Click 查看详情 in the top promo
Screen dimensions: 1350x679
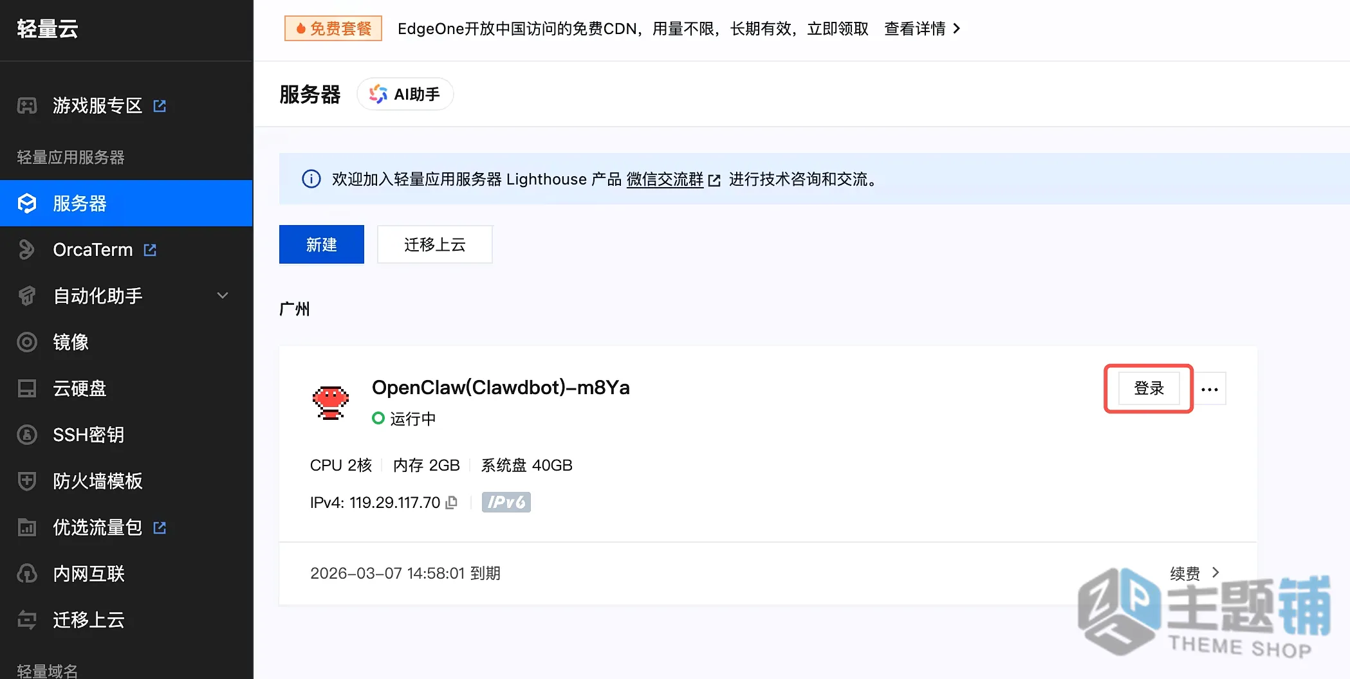[915, 28]
